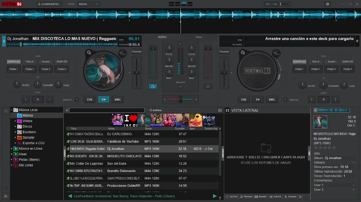Open the Diseño layout dropdown set to INICIAL
361x202 pixels.
(x=89, y=4)
